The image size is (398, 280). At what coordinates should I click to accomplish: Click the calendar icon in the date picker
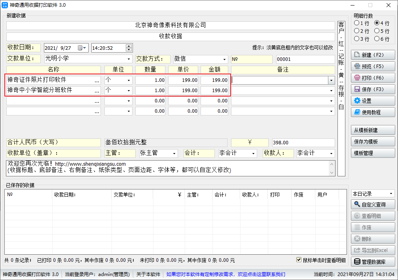(80, 48)
